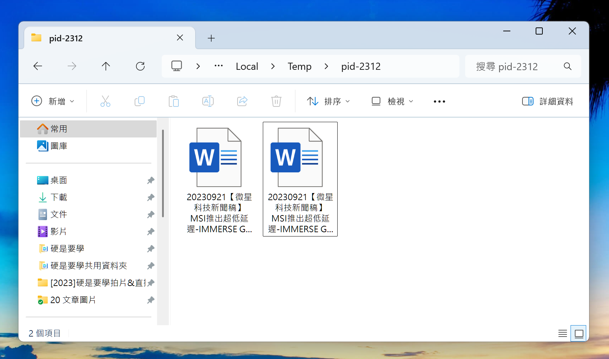Click the Copy icon in toolbar
Screen dimensions: 609x359
pos(139,102)
